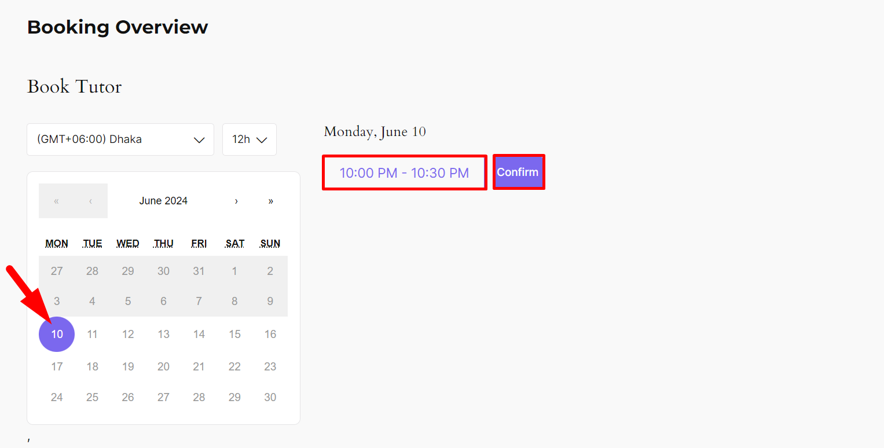This screenshot has height=448, width=884.
Task: Click the Monday, June 10 heading
Action: coord(375,131)
